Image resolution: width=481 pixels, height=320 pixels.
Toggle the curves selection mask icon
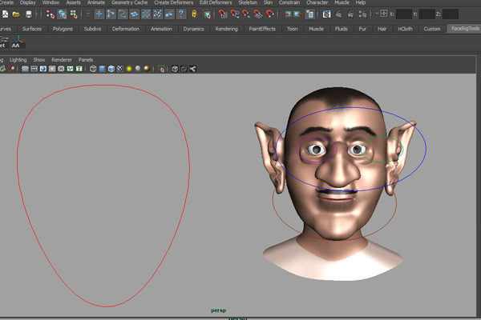[123, 14]
